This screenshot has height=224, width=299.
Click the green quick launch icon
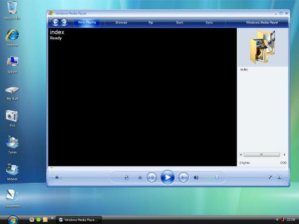[x=38, y=220]
